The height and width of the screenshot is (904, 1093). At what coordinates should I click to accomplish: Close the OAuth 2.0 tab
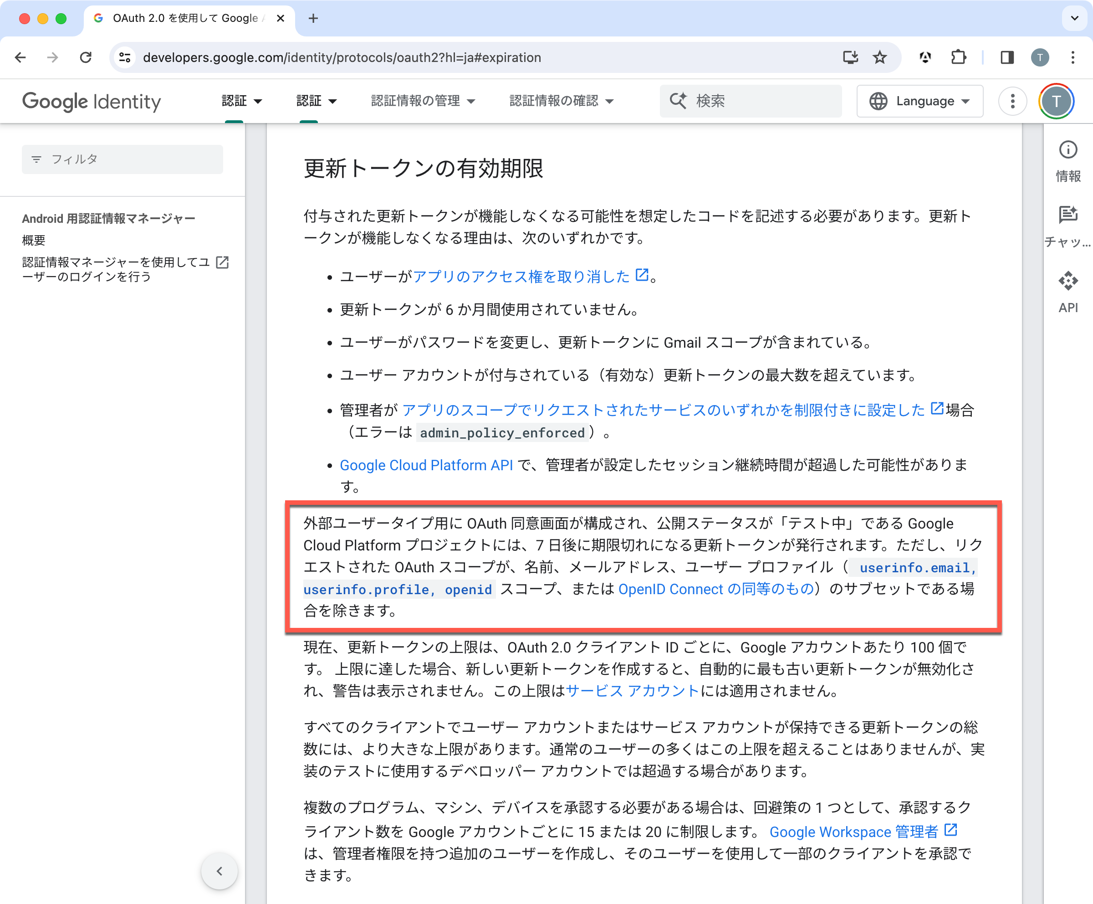[x=281, y=18]
